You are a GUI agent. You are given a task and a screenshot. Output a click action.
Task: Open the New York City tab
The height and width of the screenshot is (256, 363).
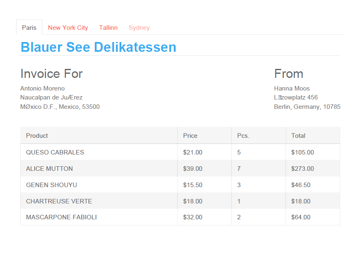68,28
